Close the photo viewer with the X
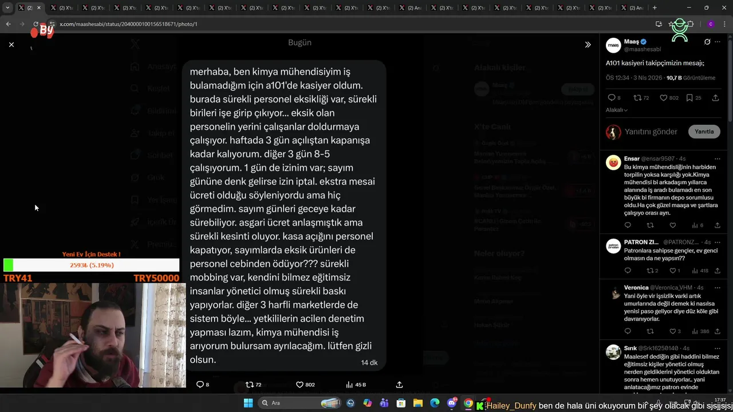This screenshot has width=733, height=412. point(11,45)
